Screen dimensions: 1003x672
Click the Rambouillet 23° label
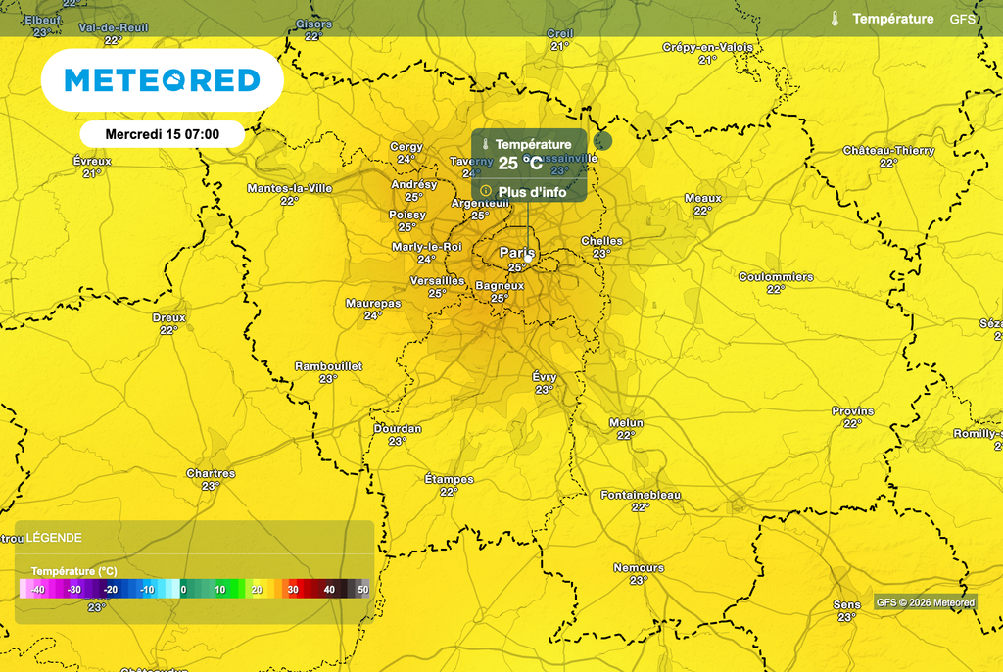click(328, 372)
